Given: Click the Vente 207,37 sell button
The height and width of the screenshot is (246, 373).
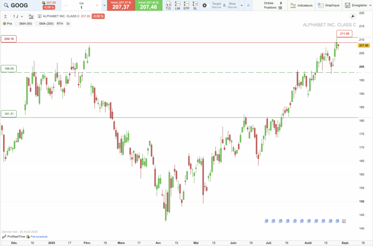Looking at the screenshot, I should coord(121,5).
